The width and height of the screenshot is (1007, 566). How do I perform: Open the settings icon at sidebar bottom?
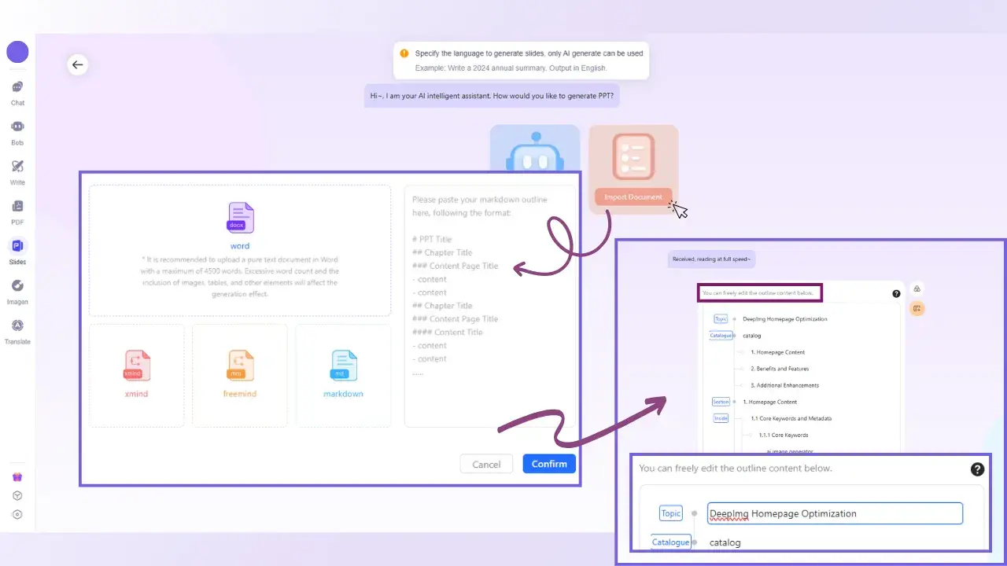point(17,515)
